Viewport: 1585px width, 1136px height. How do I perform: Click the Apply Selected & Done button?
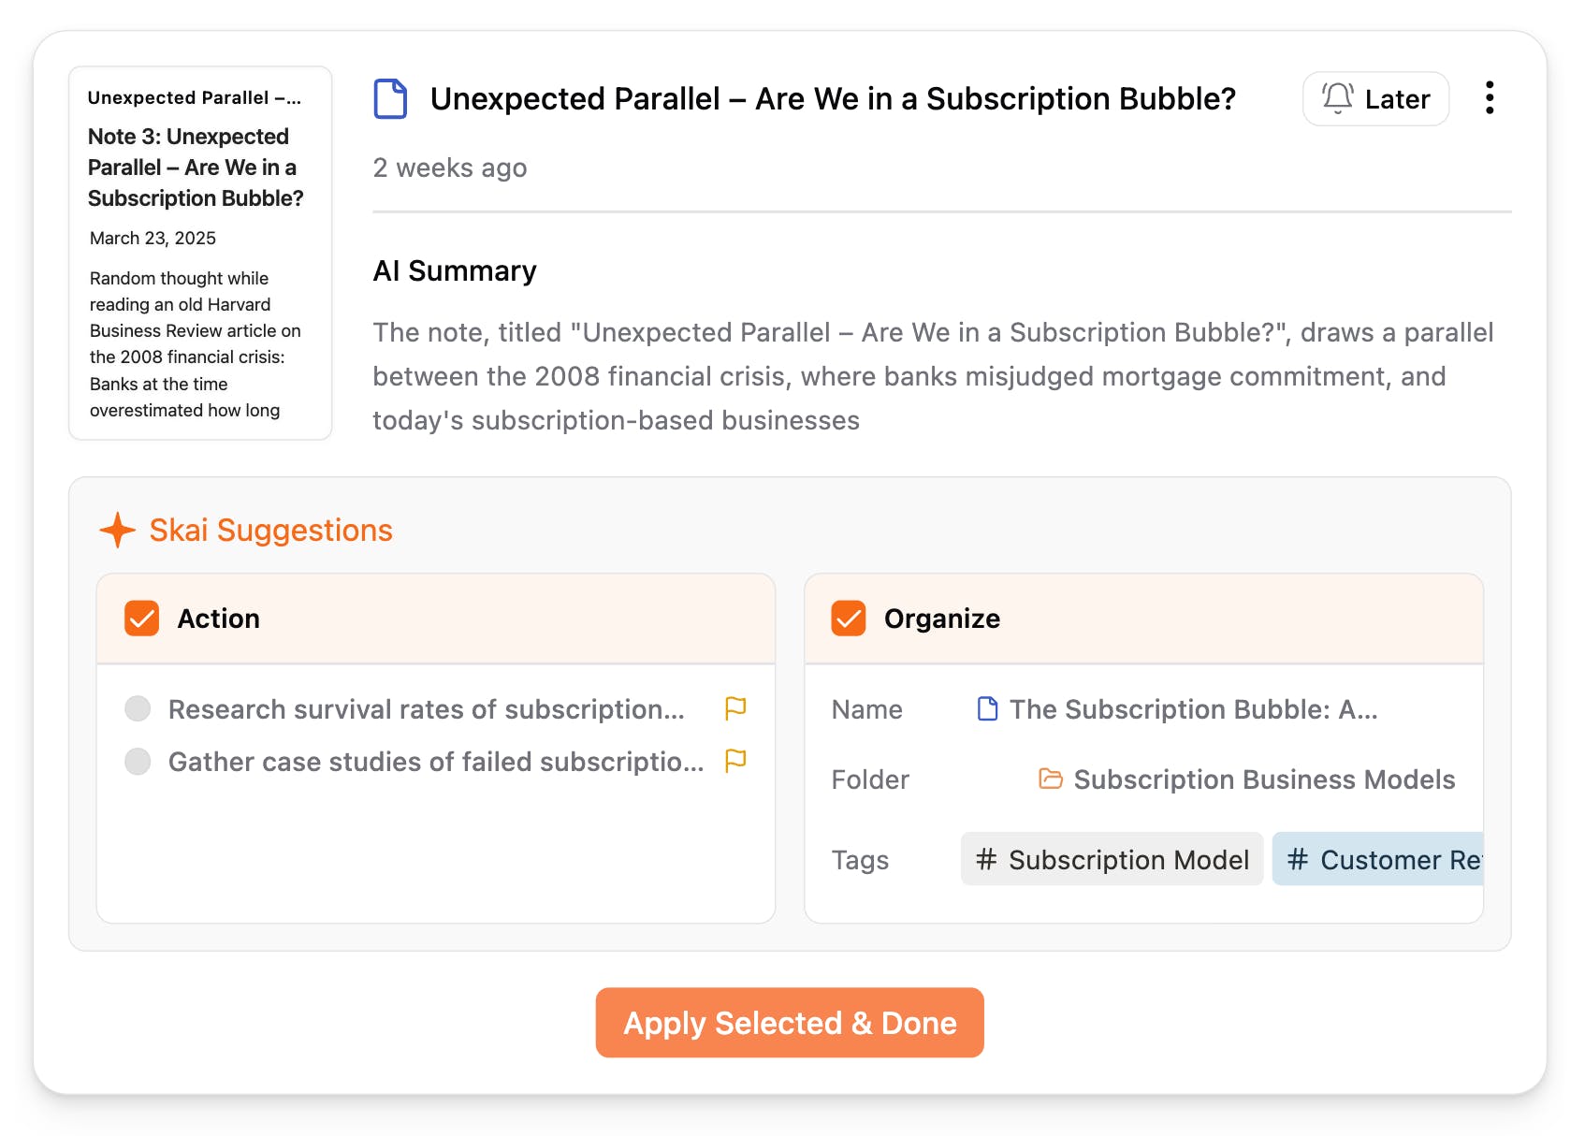[x=790, y=1023]
